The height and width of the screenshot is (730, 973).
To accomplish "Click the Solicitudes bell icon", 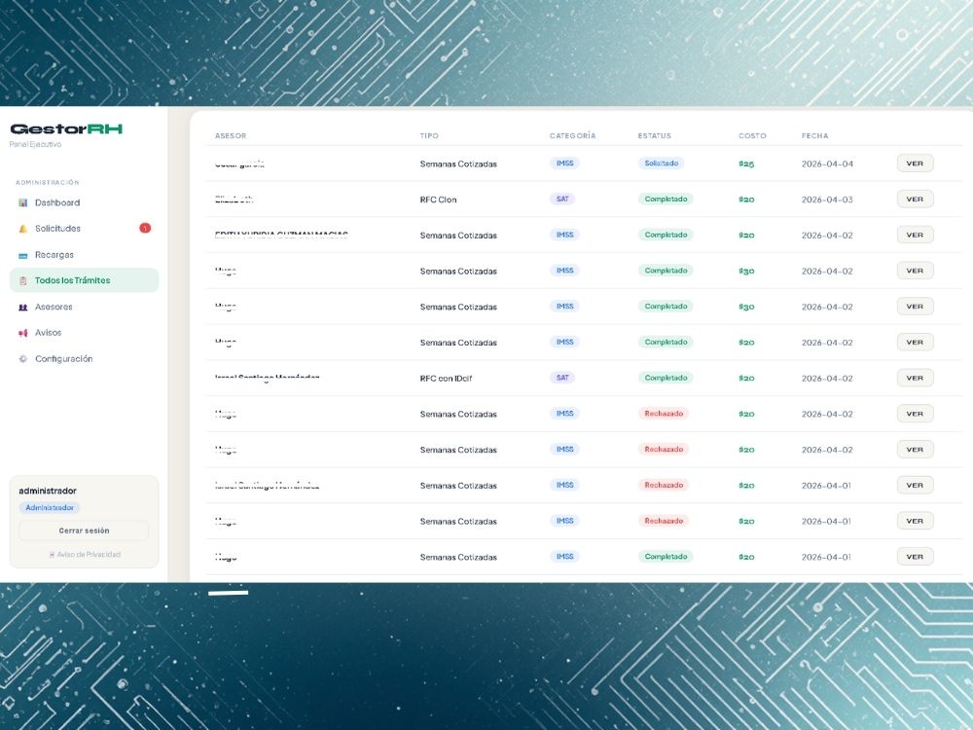I will pyautogui.click(x=23, y=229).
